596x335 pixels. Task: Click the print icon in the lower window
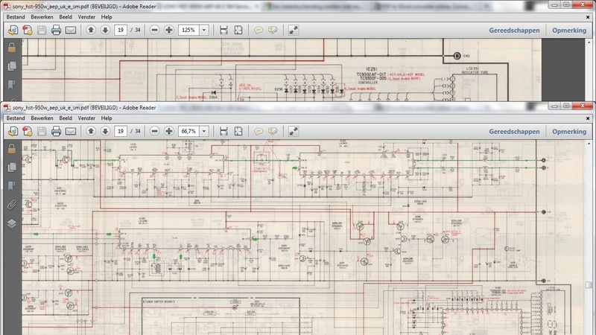click(56, 131)
